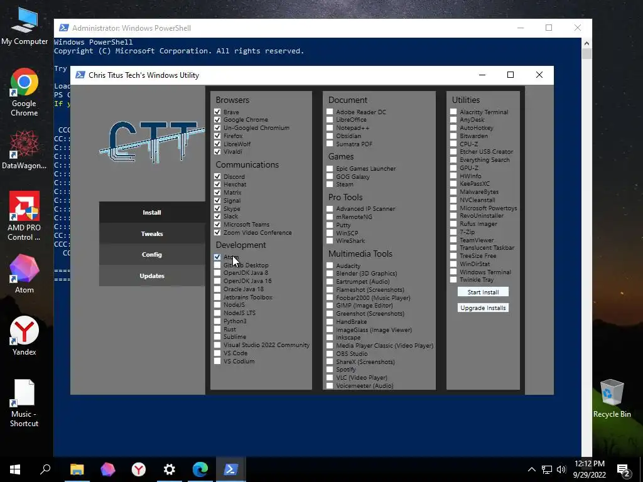This screenshot has width=643, height=482.
Task: Click the Administrator PowerShell window title icon
Action: tap(64, 28)
